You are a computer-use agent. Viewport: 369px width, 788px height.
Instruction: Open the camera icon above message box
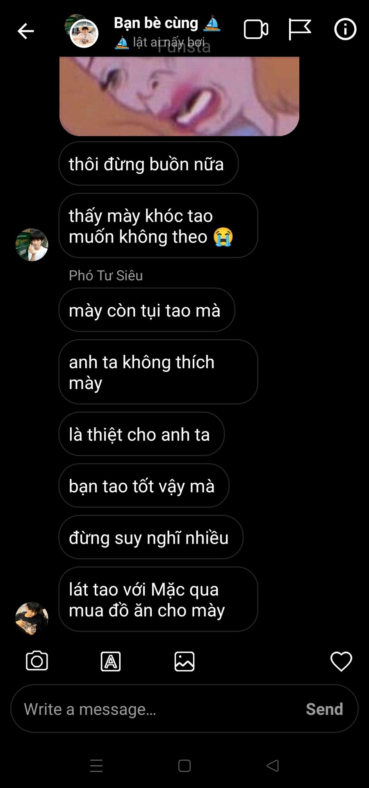(x=37, y=661)
